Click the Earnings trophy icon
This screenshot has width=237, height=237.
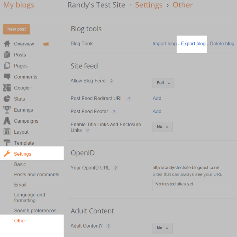[7, 110]
